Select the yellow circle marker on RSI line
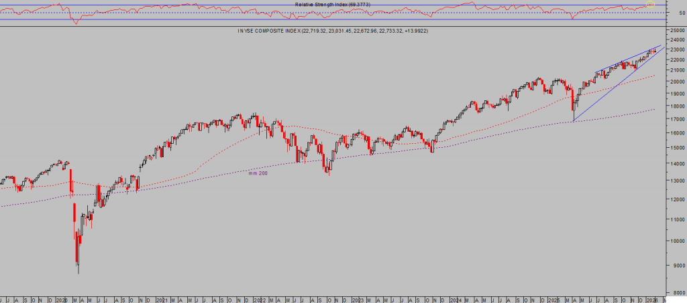This screenshot has height=303, width=687. [x=649, y=5]
